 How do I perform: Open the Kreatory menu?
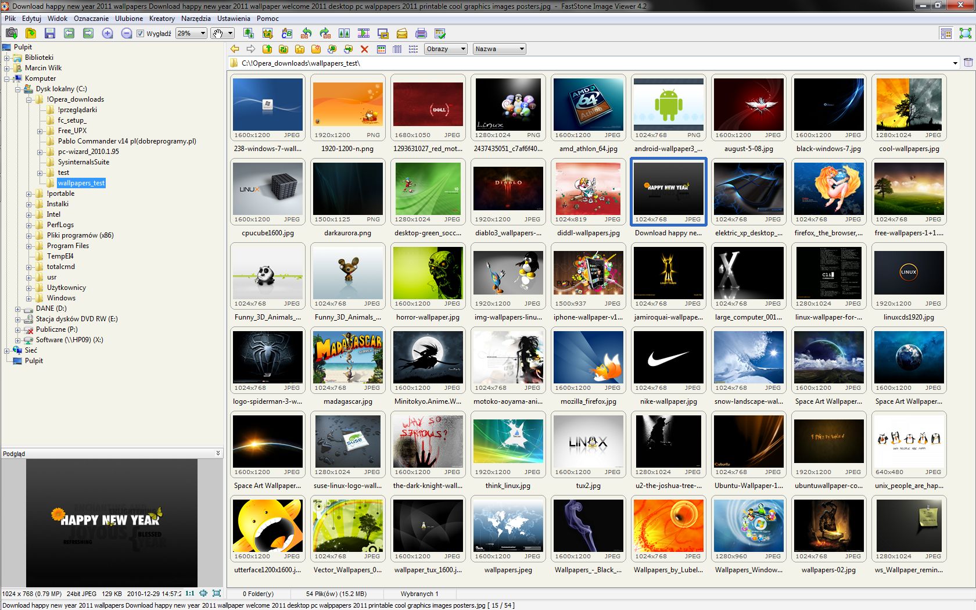pyautogui.click(x=162, y=19)
